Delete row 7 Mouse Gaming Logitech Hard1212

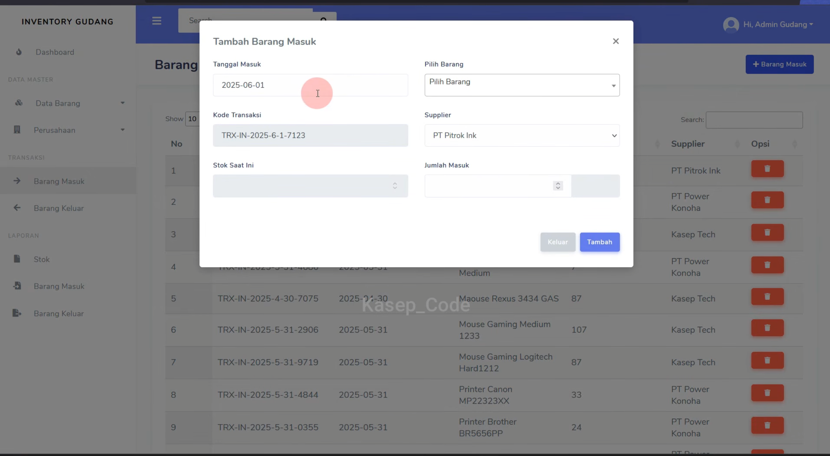coord(767,361)
